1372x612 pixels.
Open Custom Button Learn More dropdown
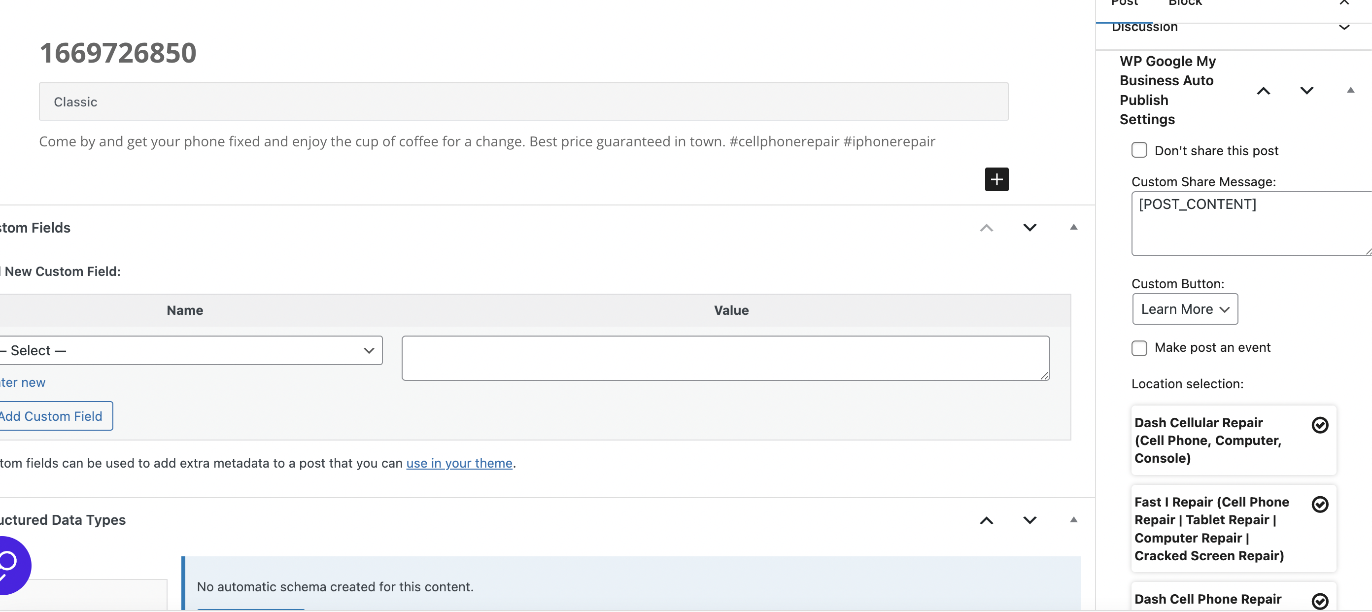pos(1185,309)
